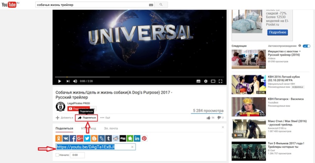Mute the video volume
The height and width of the screenshot is (163, 315).
pyautogui.click(x=75, y=81)
